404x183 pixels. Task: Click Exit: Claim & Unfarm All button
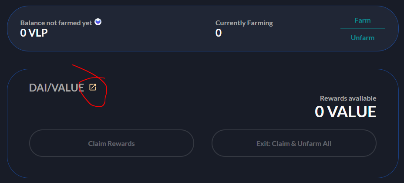coord(294,143)
